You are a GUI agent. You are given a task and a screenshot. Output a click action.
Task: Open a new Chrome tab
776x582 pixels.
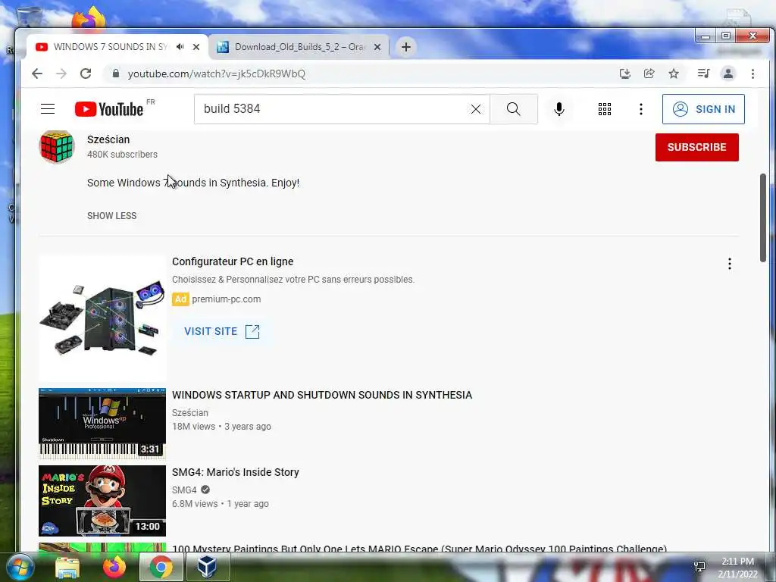click(x=406, y=47)
